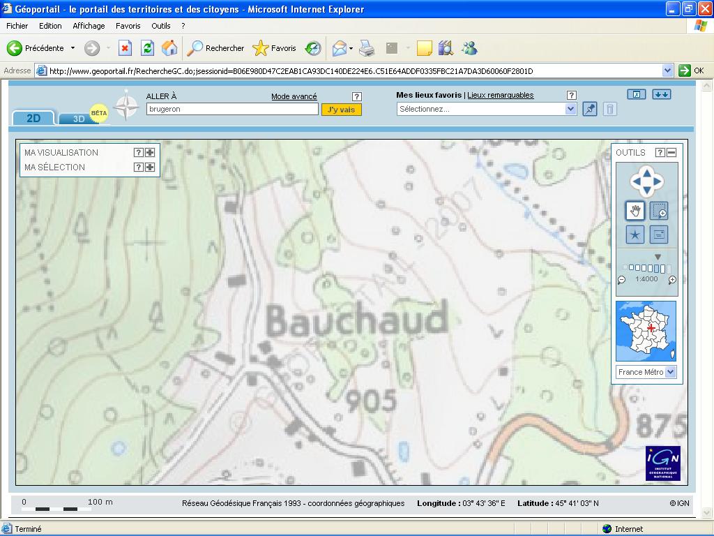Switch to the 3D tab
The image size is (714, 536).
click(79, 118)
